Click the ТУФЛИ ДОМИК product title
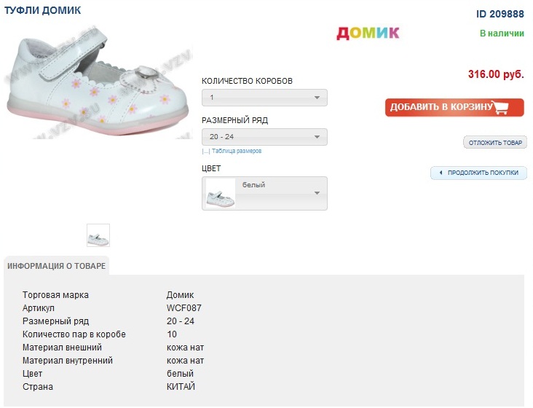The height and width of the screenshot is (408, 533). (42, 10)
